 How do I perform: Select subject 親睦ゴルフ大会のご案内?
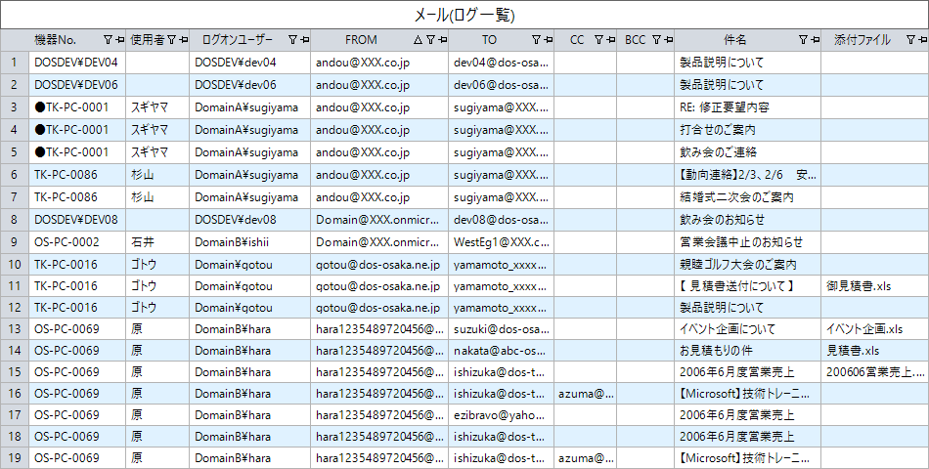click(748, 264)
